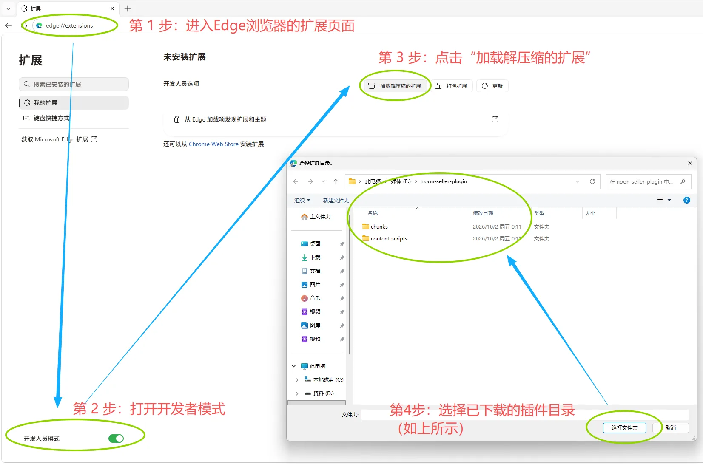Viewport: 703px width, 464px height.
Task: Open a new tab with the plus icon
Action: point(128,8)
